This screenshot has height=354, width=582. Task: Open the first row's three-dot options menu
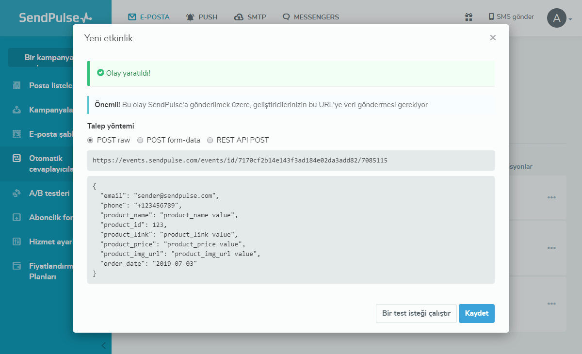pos(551,197)
